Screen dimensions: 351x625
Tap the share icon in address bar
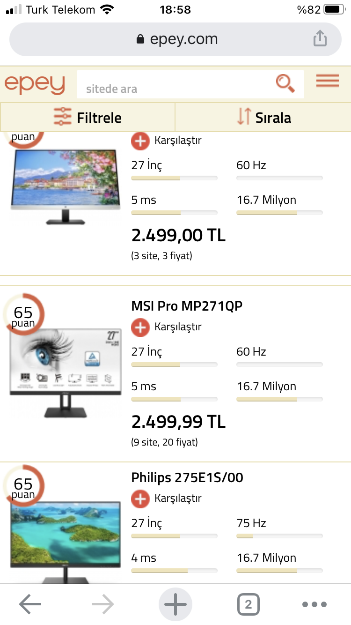click(320, 38)
